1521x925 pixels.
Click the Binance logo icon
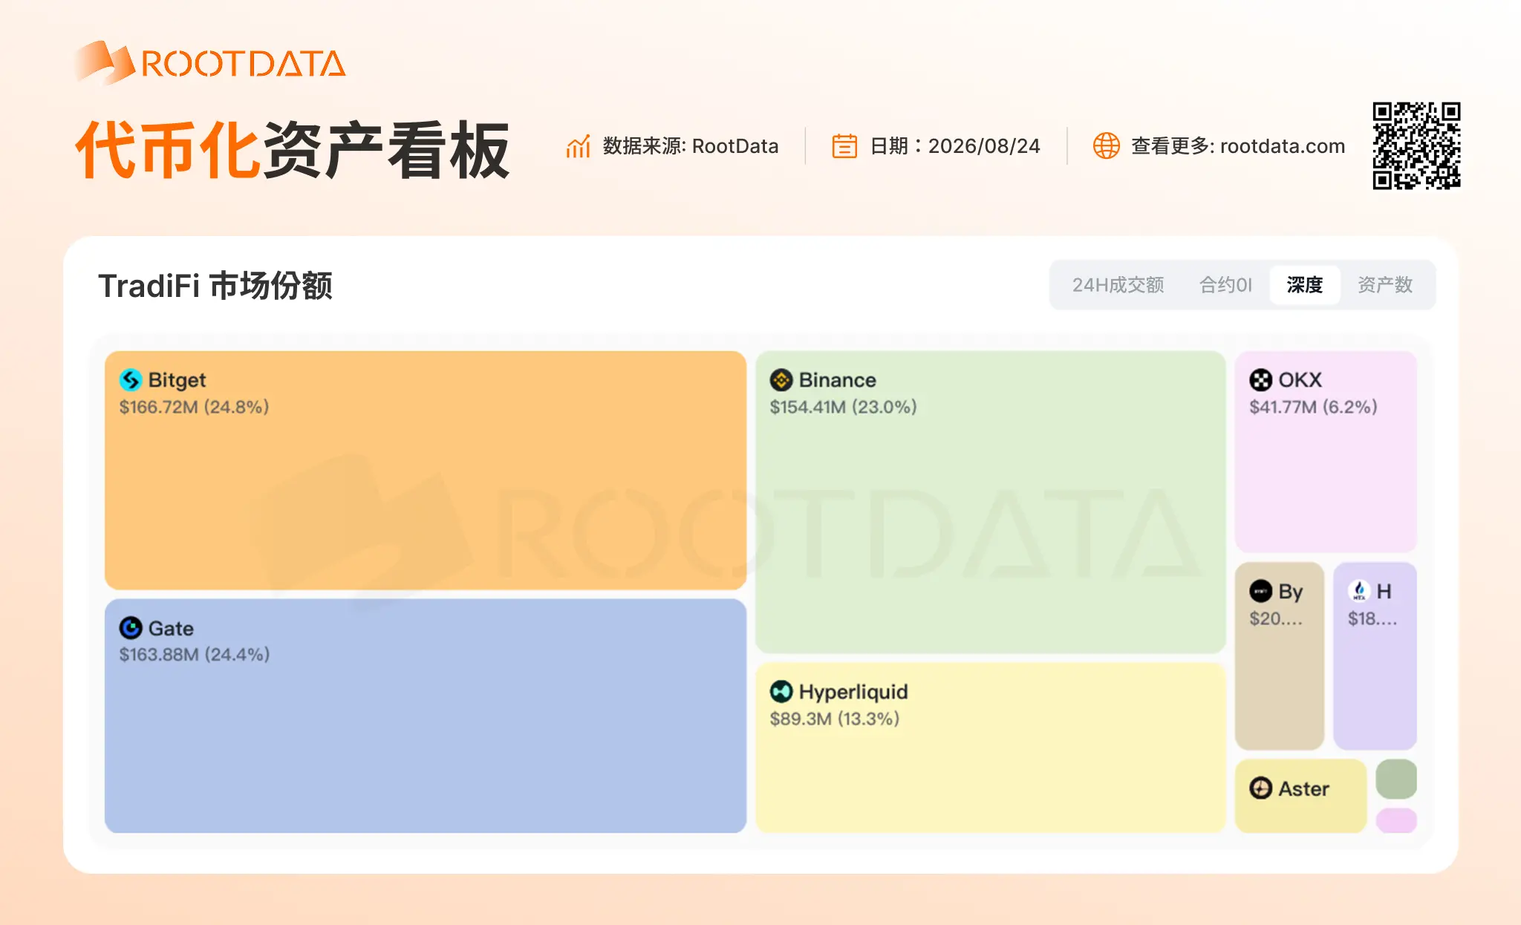(x=781, y=380)
